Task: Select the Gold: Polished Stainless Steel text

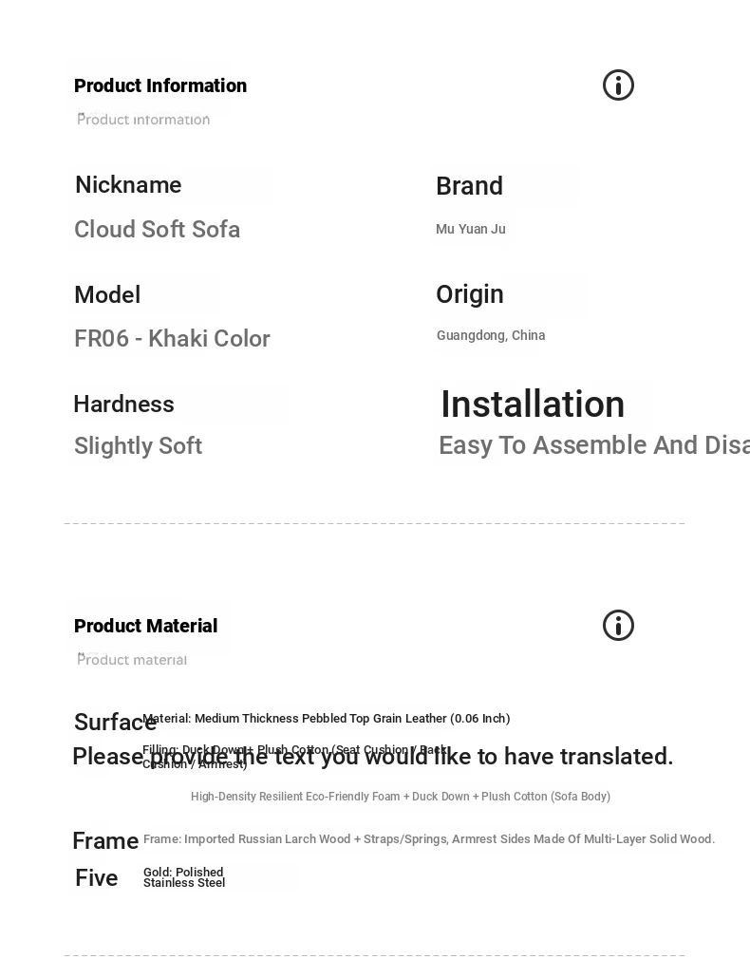Action: pyautogui.click(x=184, y=877)
